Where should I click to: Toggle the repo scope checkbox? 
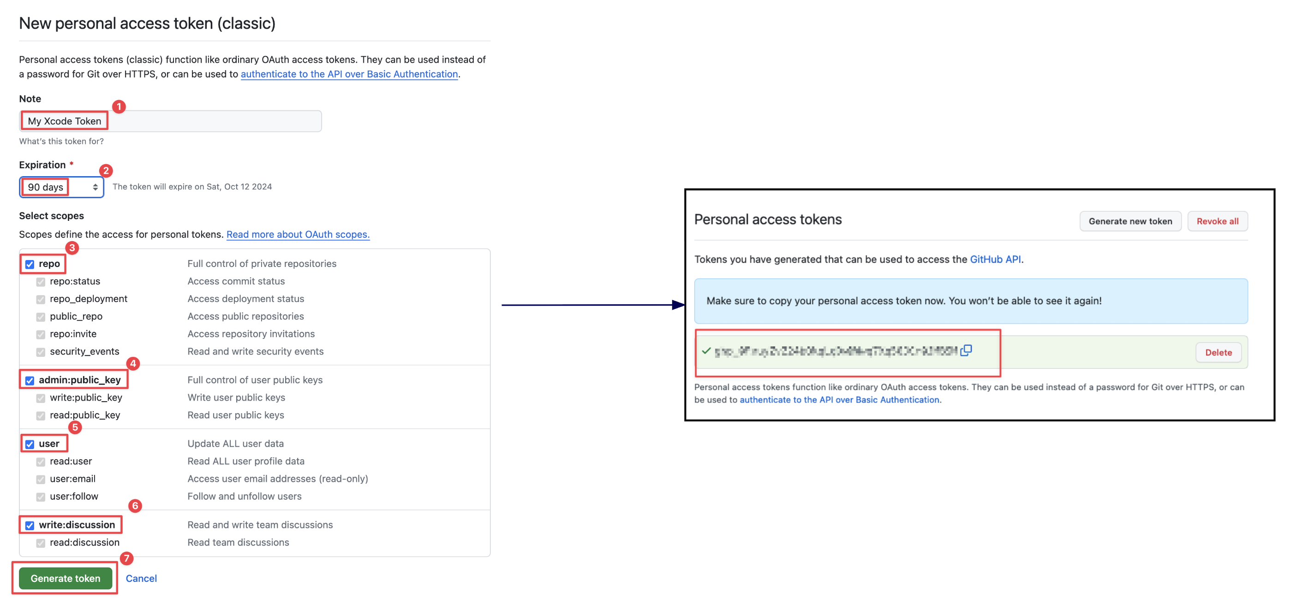[x=29, y=264]
